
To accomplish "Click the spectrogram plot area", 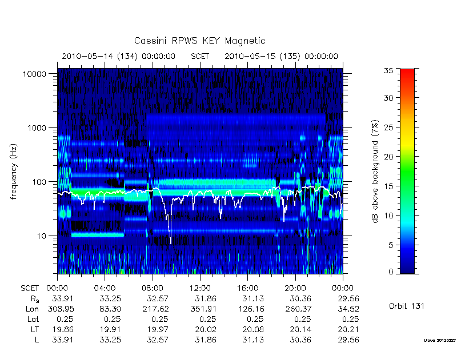I will point(200,171).
